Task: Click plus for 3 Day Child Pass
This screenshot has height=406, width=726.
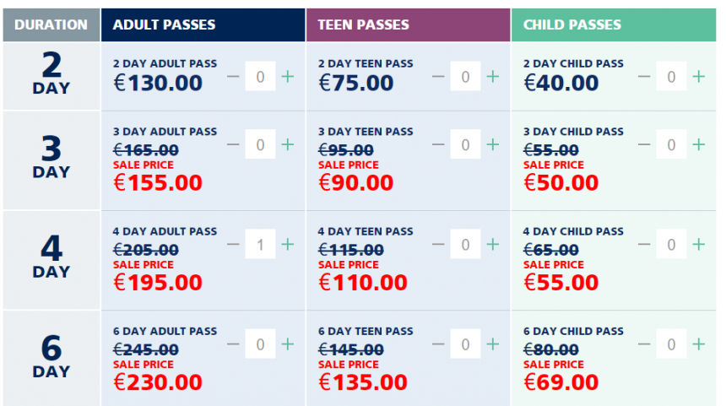Action: [x=698, y=144]
